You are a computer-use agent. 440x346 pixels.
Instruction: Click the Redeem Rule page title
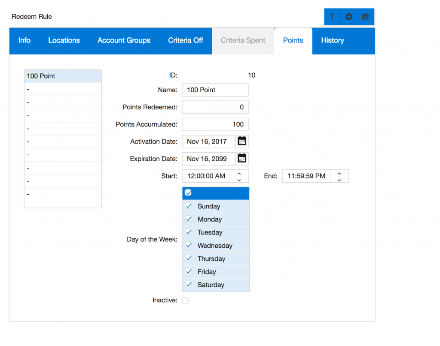pos(32,17)
